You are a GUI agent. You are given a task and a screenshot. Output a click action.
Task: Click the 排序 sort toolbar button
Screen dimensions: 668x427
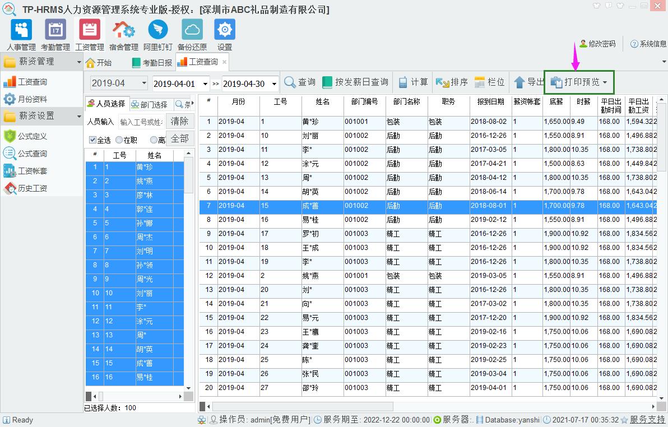[452, 82]
